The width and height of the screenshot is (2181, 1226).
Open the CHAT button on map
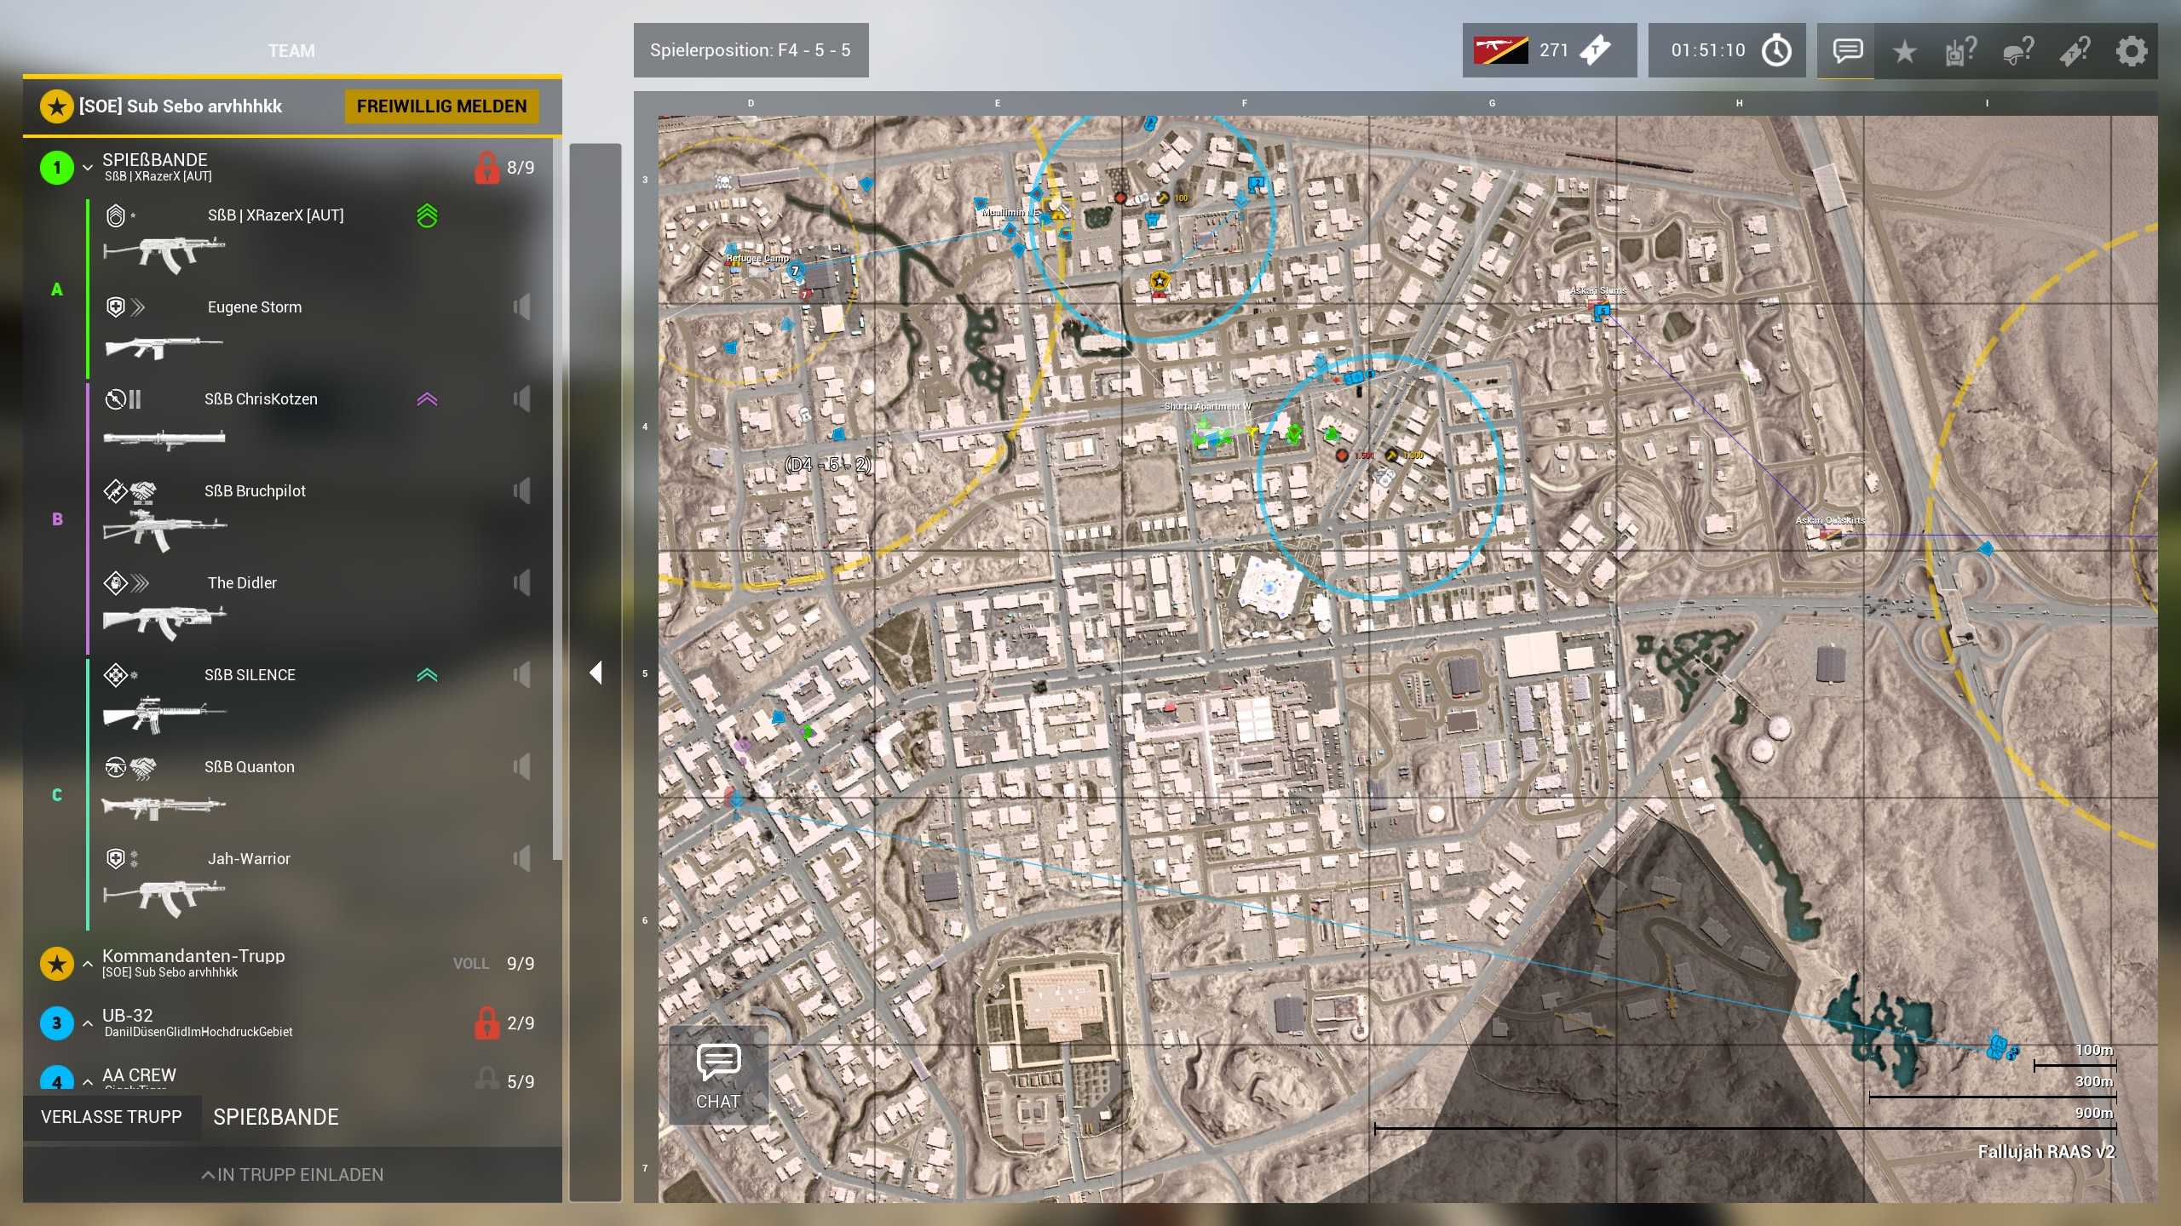[x=718, y=1076]
